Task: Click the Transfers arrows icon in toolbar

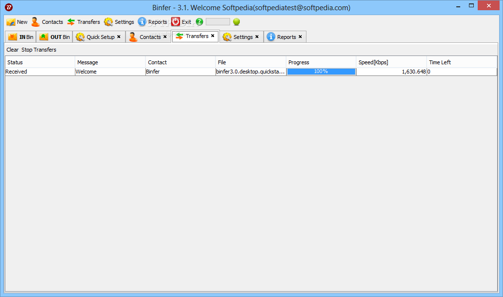Action: (71, 22)
